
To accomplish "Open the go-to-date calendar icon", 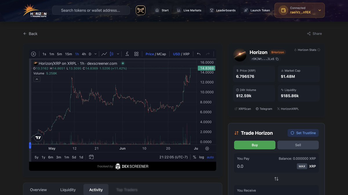I will pos(91,157).
